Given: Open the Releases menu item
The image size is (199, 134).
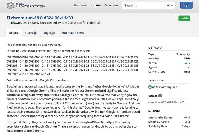Looking at the screenshot, I should pos(80,6).
